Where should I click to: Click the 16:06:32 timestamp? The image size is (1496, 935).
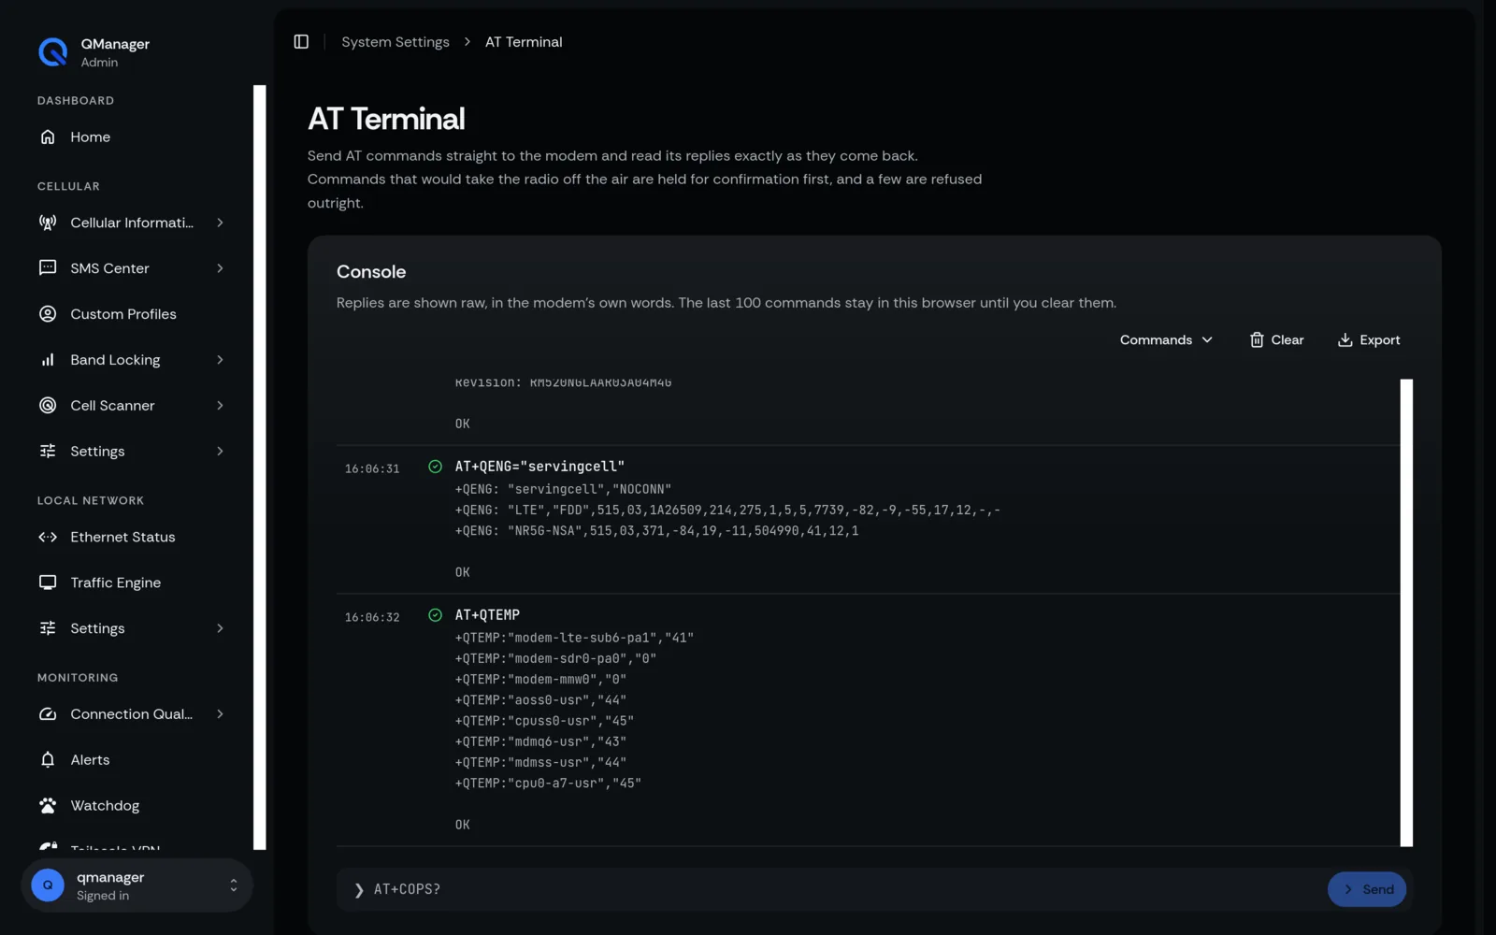coord(372,617)
